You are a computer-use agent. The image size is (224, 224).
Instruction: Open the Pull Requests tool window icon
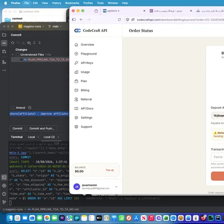click(4, 51)
